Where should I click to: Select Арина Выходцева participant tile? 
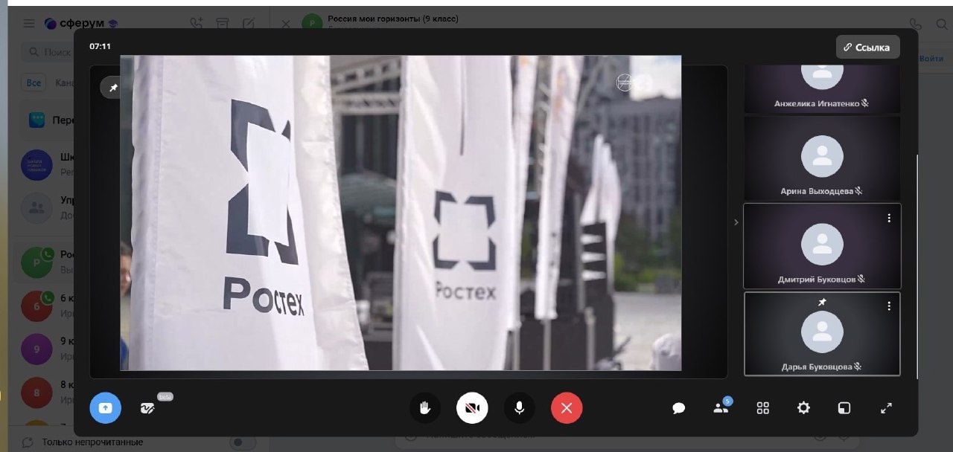pos(822,158)
